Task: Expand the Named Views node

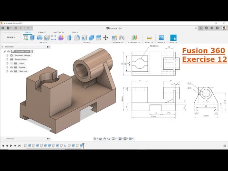Action: pos(7,59)
